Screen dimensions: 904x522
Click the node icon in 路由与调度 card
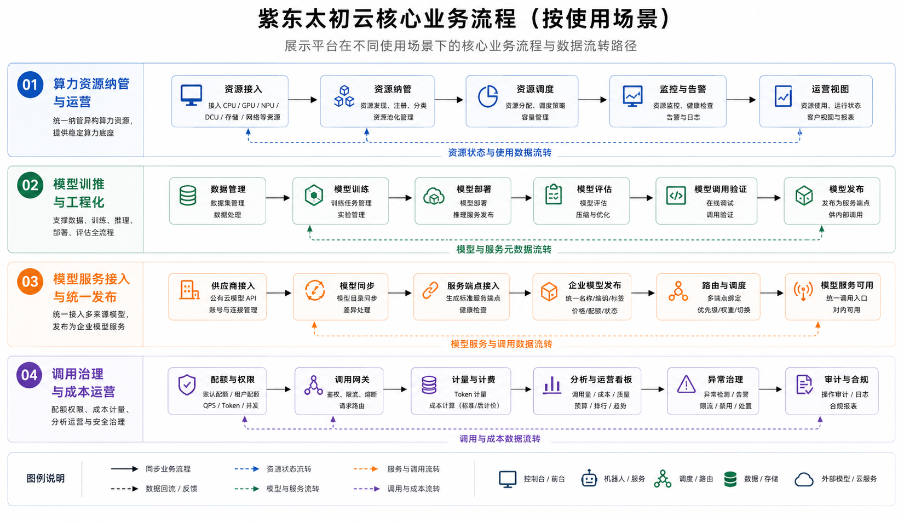pyautogui.click(x=678, y=291)
